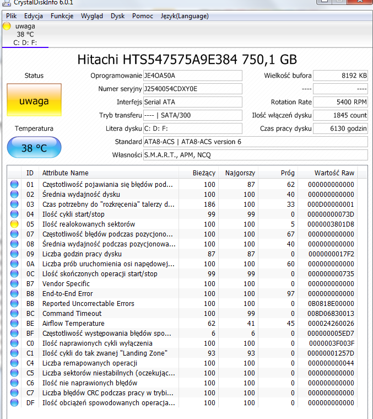Click the blue status icon for attribute 04
Image resolution: width=373 pixels, height=419 pixels.
click(14, 214)
